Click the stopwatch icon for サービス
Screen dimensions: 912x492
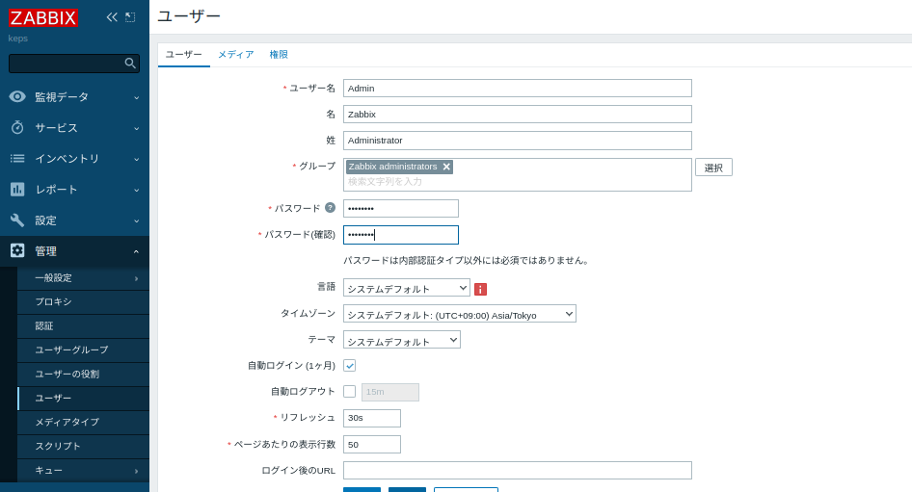tap(17, 127)
